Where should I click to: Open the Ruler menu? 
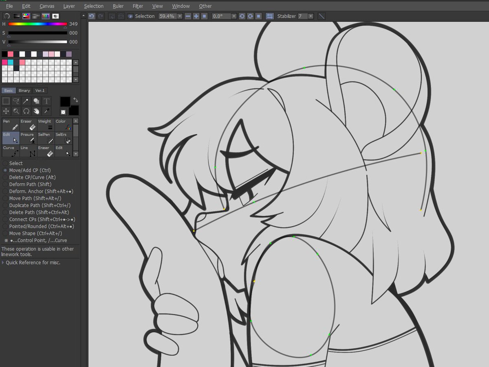(118, 6)
